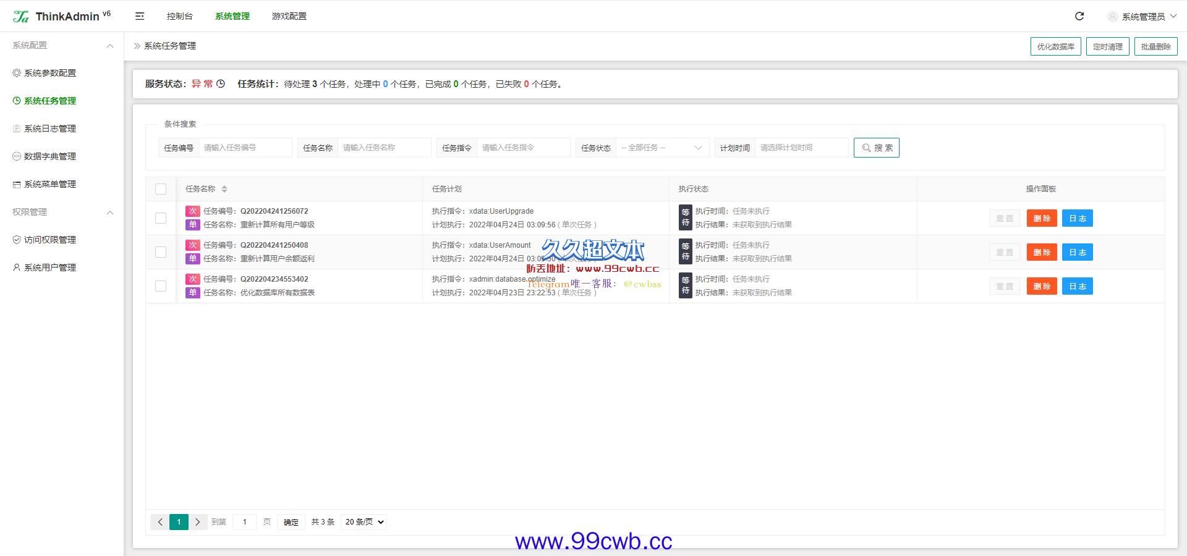Click the sort arrows on 任务名称 column
This screenshot has width=1187, height=556.
click(224, 189)
